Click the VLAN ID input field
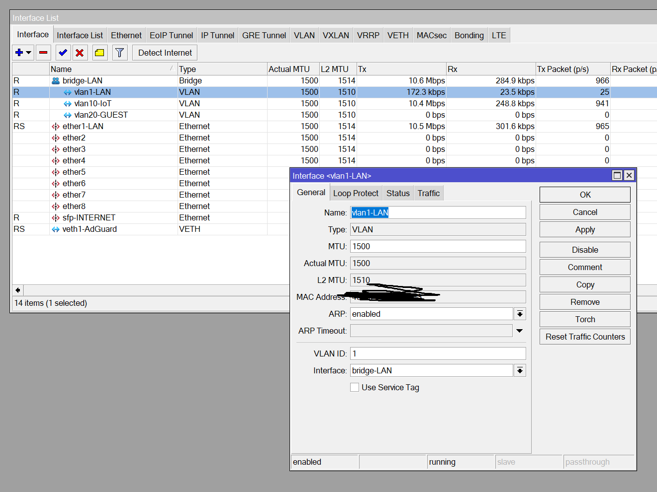The image size is (657, 492). 438,353
